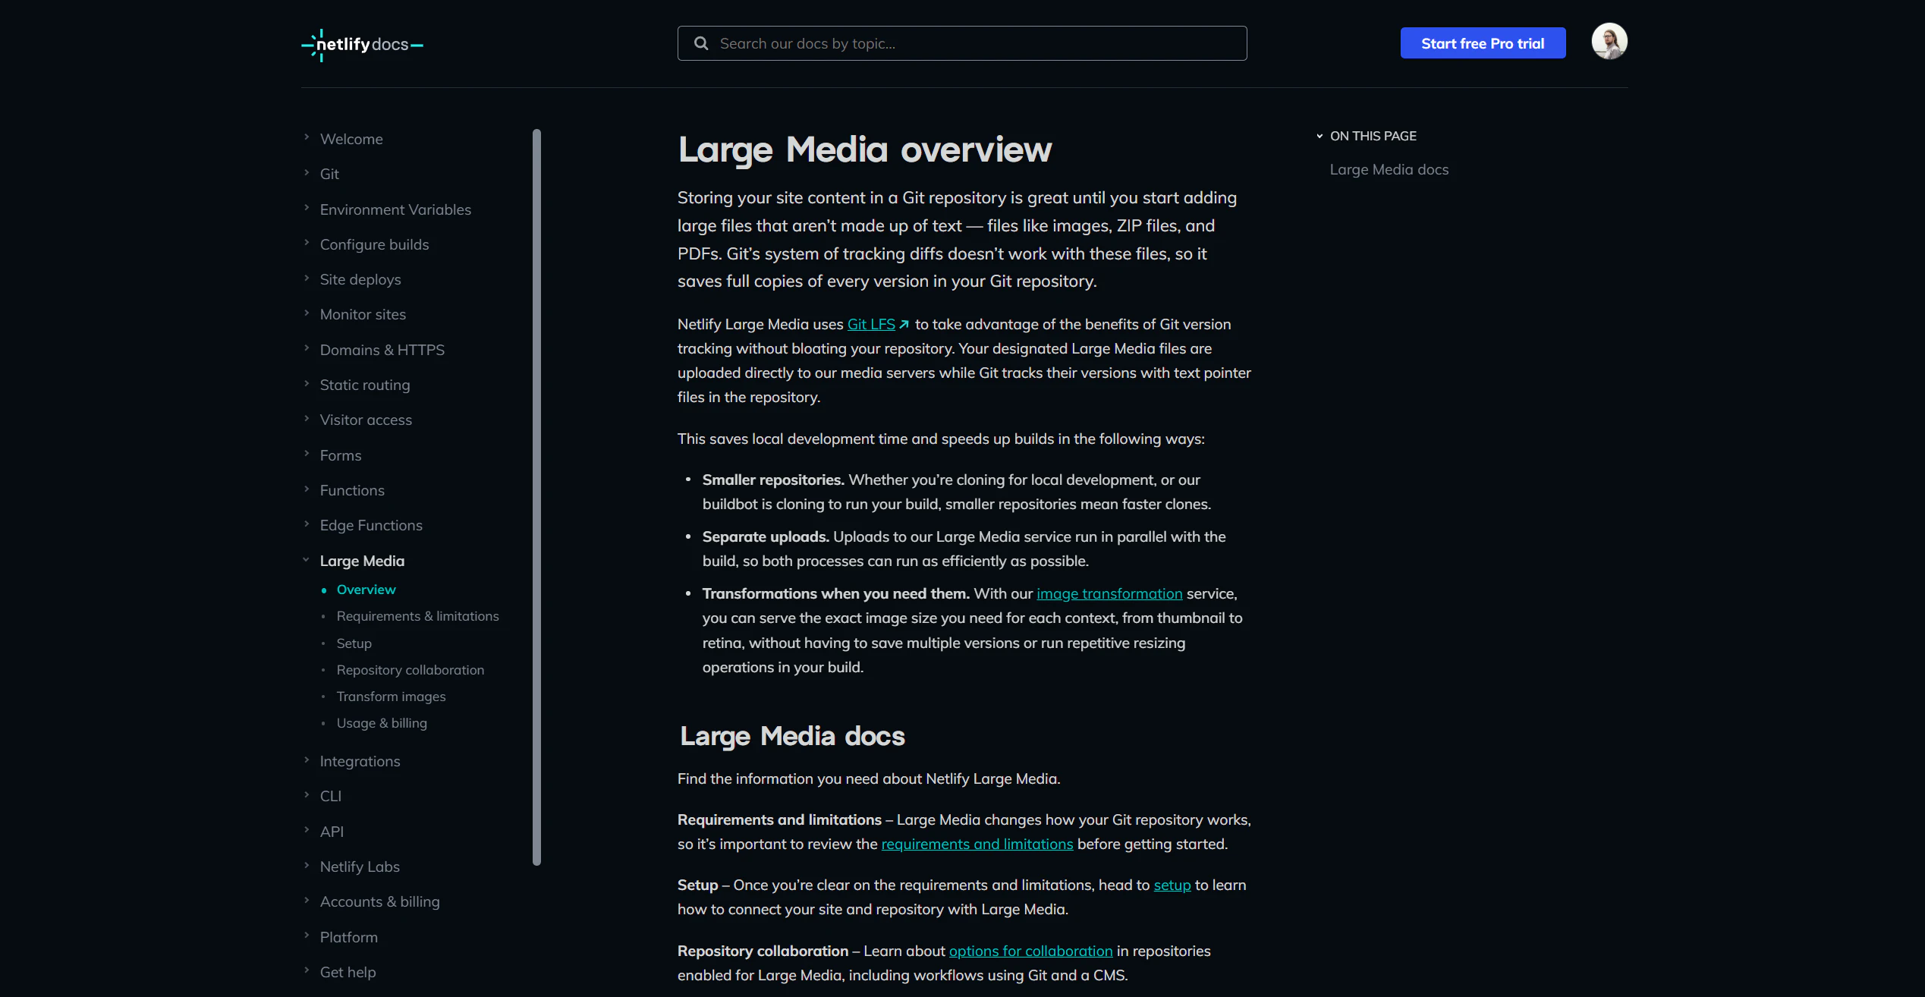This screenshot has width=1925, height=997.
Task: Open Visitor access in sidebar
Action: [366, 420]
